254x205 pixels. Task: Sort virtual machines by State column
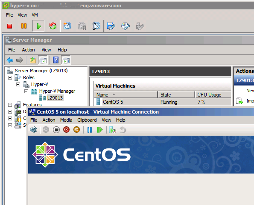click(176, 95)
